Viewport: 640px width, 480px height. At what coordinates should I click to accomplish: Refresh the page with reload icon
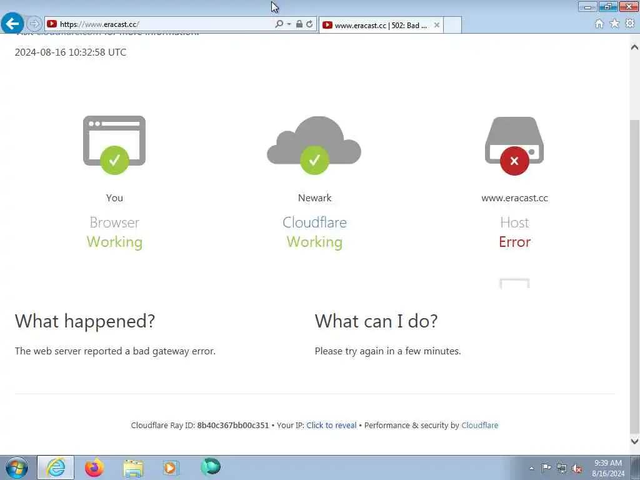point(310,24)
